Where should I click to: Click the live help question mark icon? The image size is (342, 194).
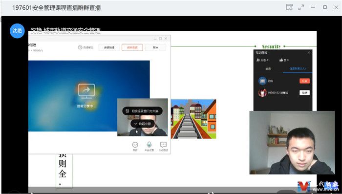coord(80,47)
